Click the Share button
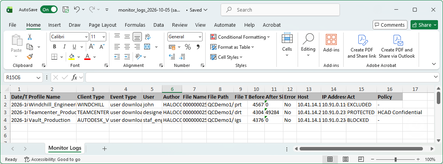Screen dimensions: 443x164 (424, 25)
